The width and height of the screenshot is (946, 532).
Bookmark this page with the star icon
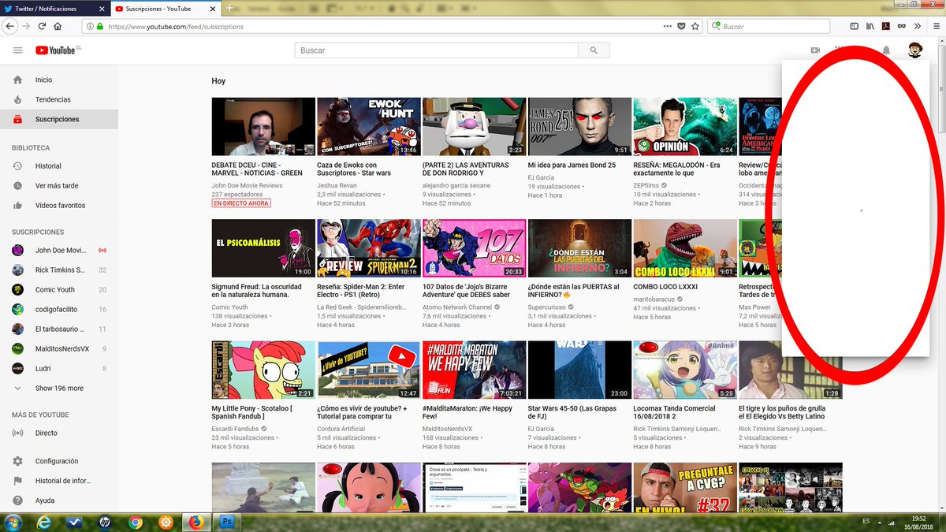coord(695,26)
